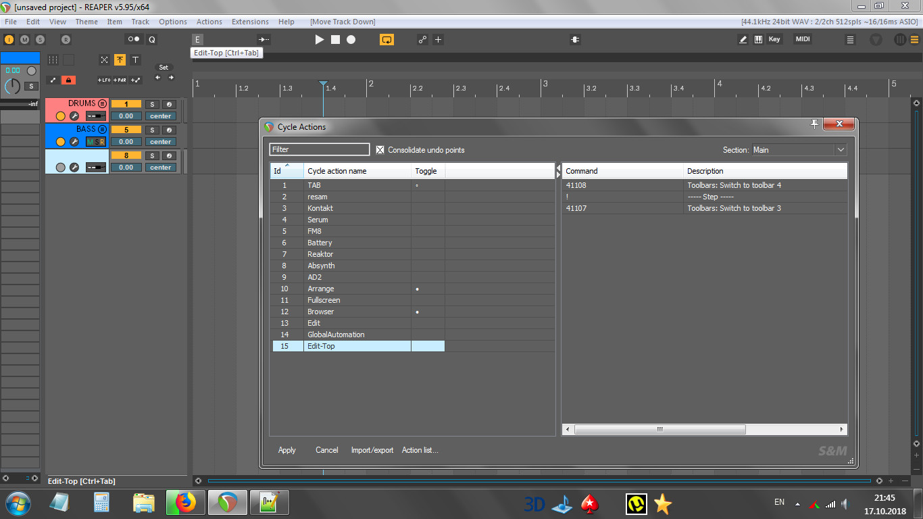Click the +PAR button

120,80
